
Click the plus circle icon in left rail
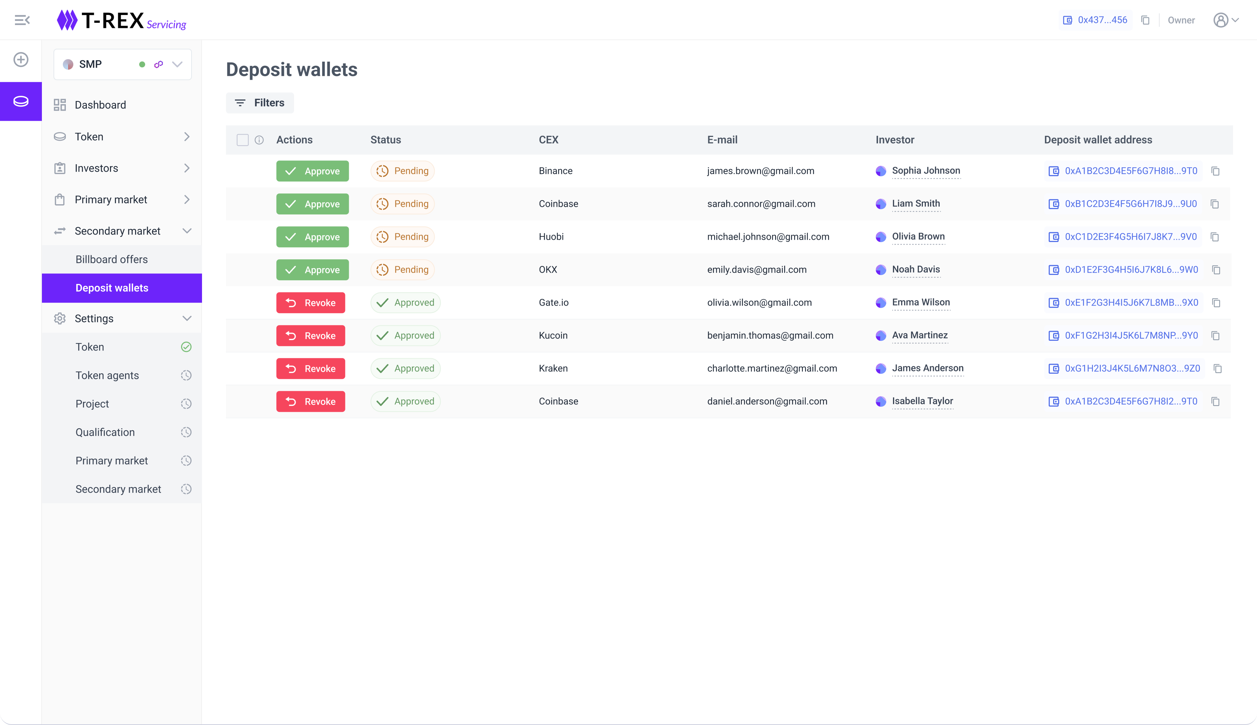(x=21, y=60)
